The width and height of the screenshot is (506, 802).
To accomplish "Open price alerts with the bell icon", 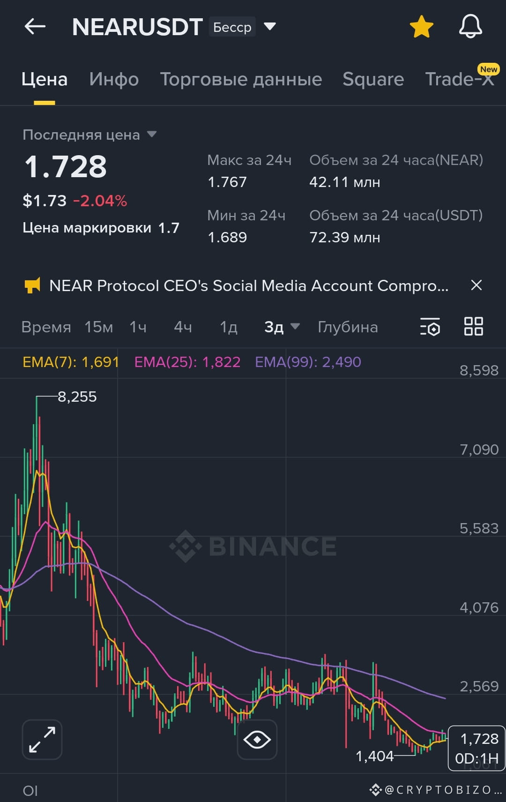I will coord(470,26).
